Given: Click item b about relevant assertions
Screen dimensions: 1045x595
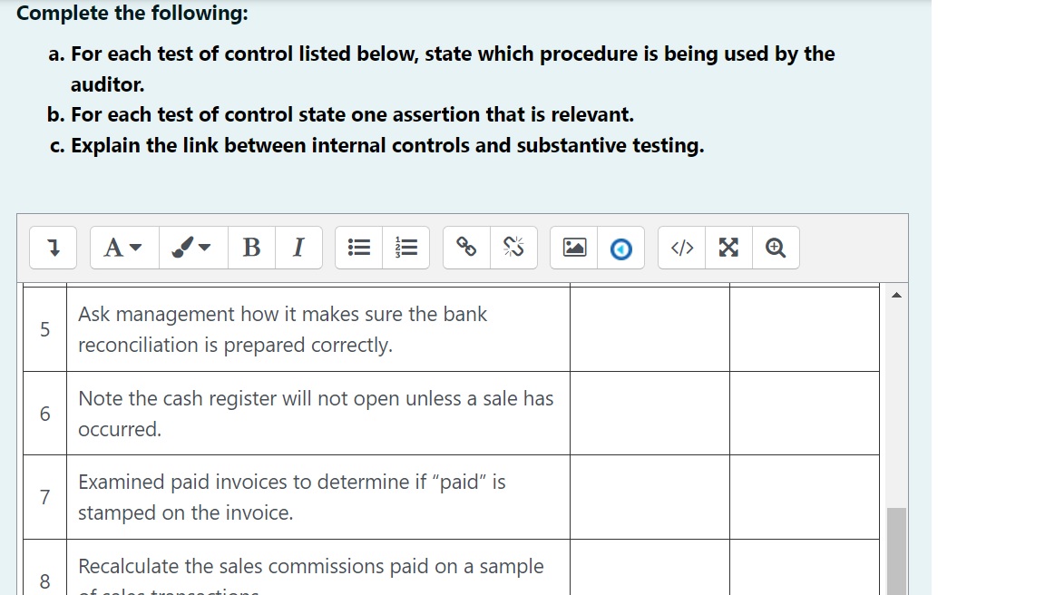Looking at the screenshot, I should 354,114.
